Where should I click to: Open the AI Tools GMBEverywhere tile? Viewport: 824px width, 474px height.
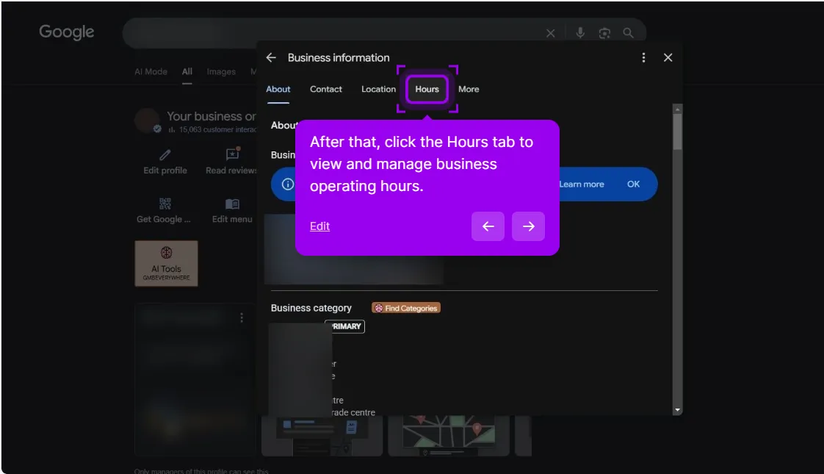[x=166, y=264]
